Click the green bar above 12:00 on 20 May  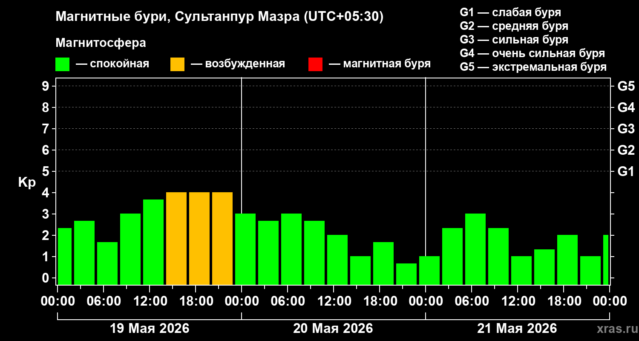click(x=337, y=260)
